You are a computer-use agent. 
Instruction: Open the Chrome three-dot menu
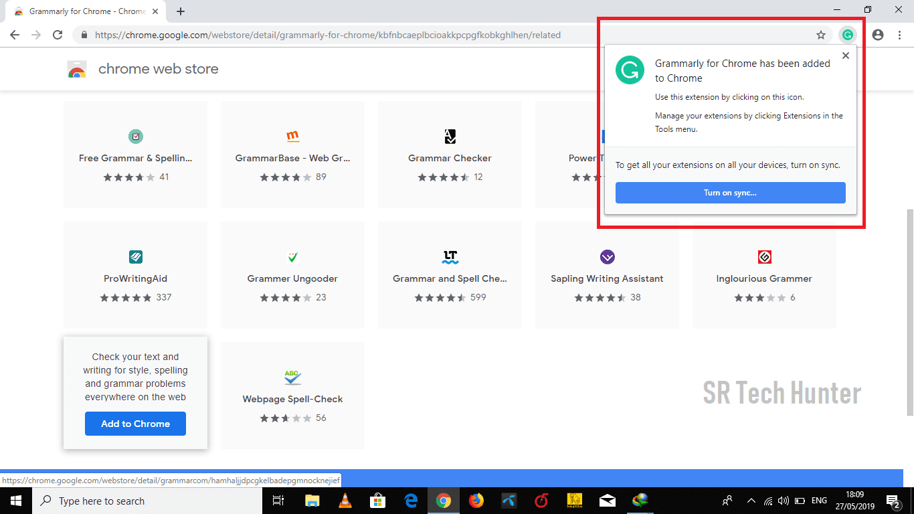[x=899, y=34]
